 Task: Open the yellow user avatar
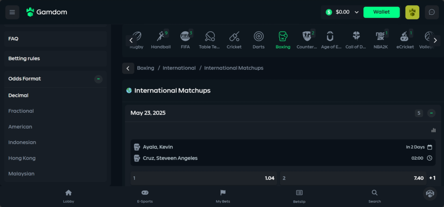click(x=412, y=12)
